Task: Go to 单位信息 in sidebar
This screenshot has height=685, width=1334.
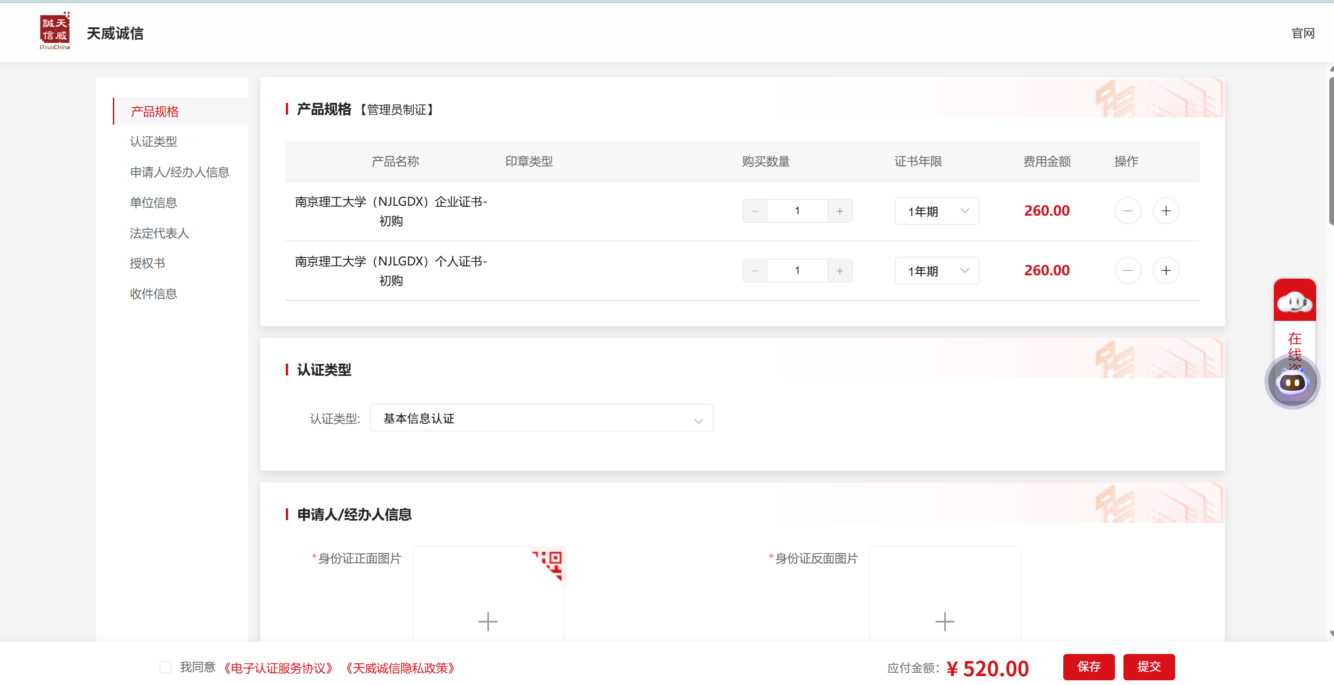Action: pos(153,202)
